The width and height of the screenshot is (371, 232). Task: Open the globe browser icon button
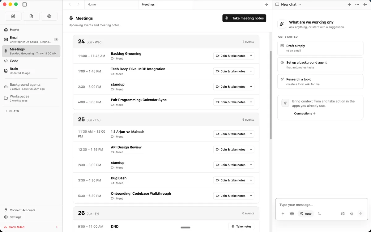(x=49, y=16)
